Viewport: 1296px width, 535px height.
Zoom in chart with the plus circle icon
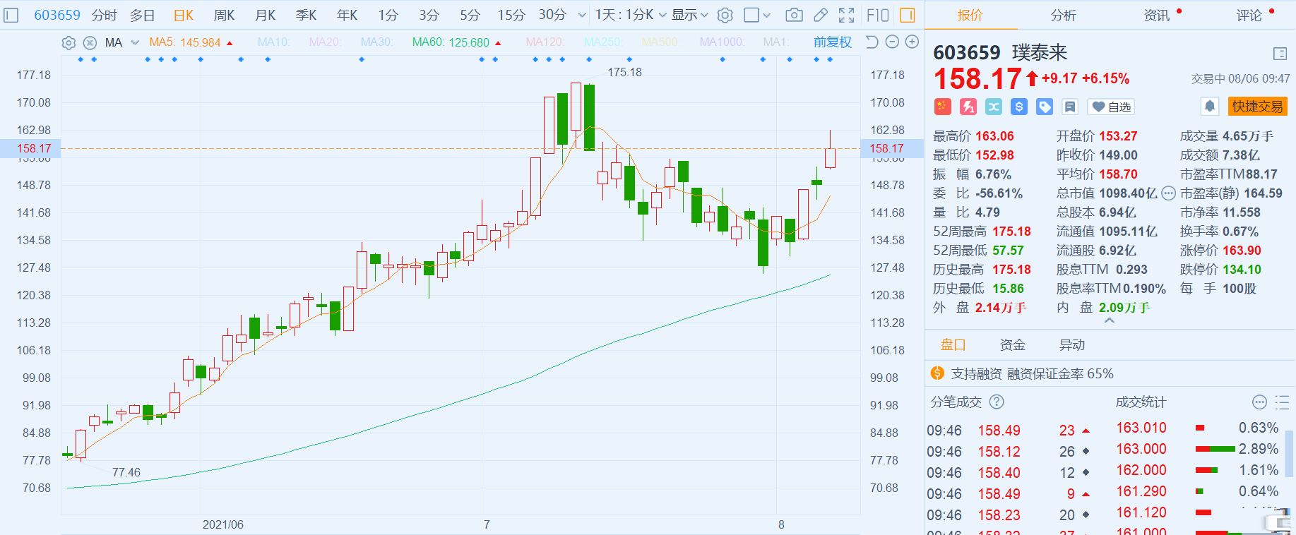912,42
